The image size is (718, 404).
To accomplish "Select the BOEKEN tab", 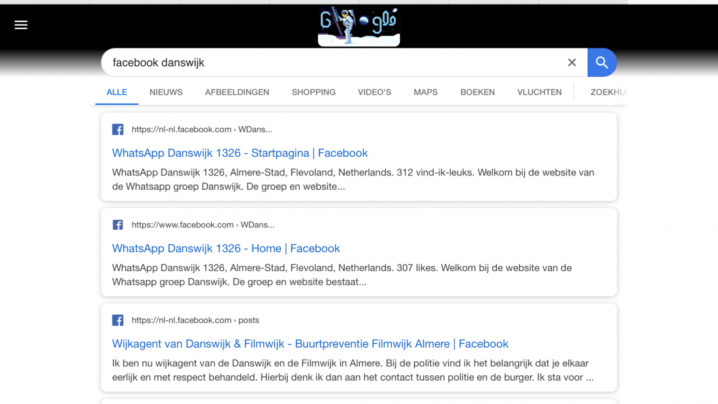I will point(477,92).
